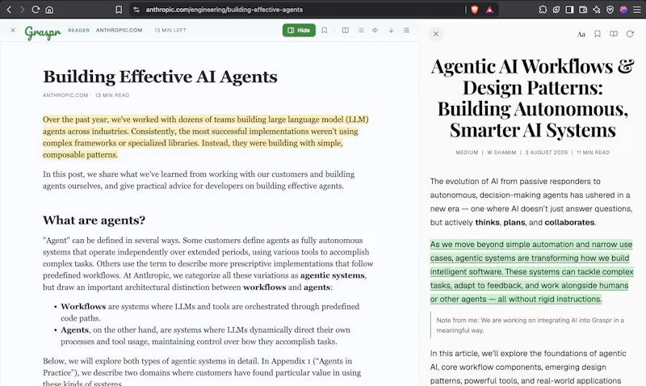Toggle split view columns icon
The image size is (646, 386).
tap(346, 30)
